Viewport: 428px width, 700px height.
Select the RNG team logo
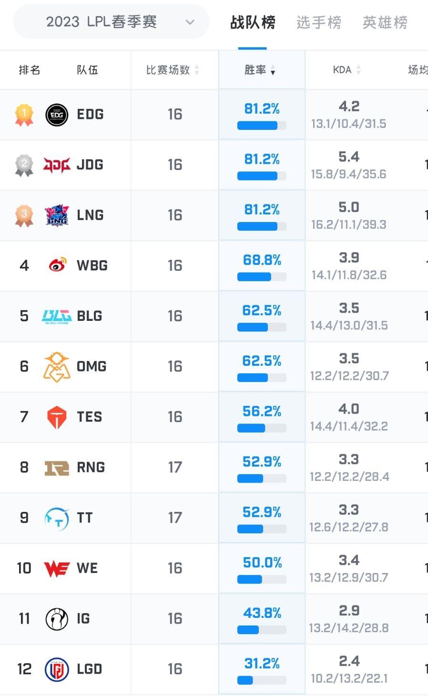pyautogui.click(x=57, y=468)
